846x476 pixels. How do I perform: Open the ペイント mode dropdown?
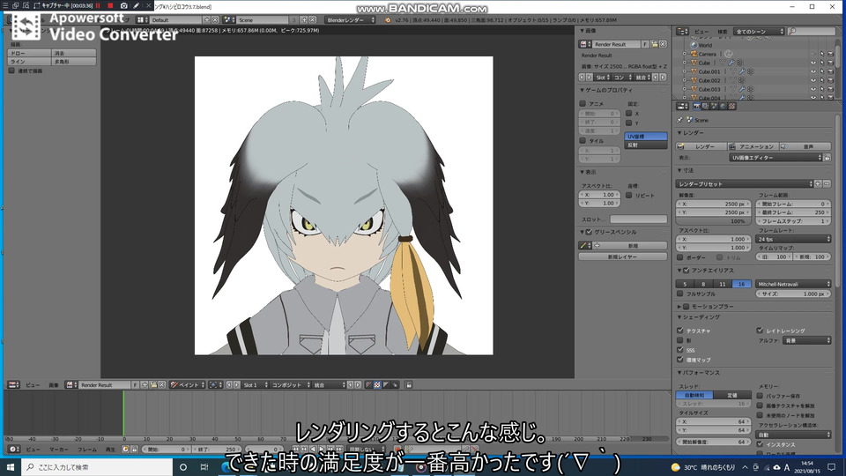click(x=188, y=385)
